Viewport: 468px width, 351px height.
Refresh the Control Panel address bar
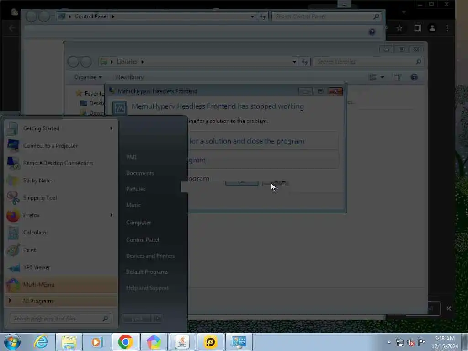pyautogui.click(x=263, y=17)
